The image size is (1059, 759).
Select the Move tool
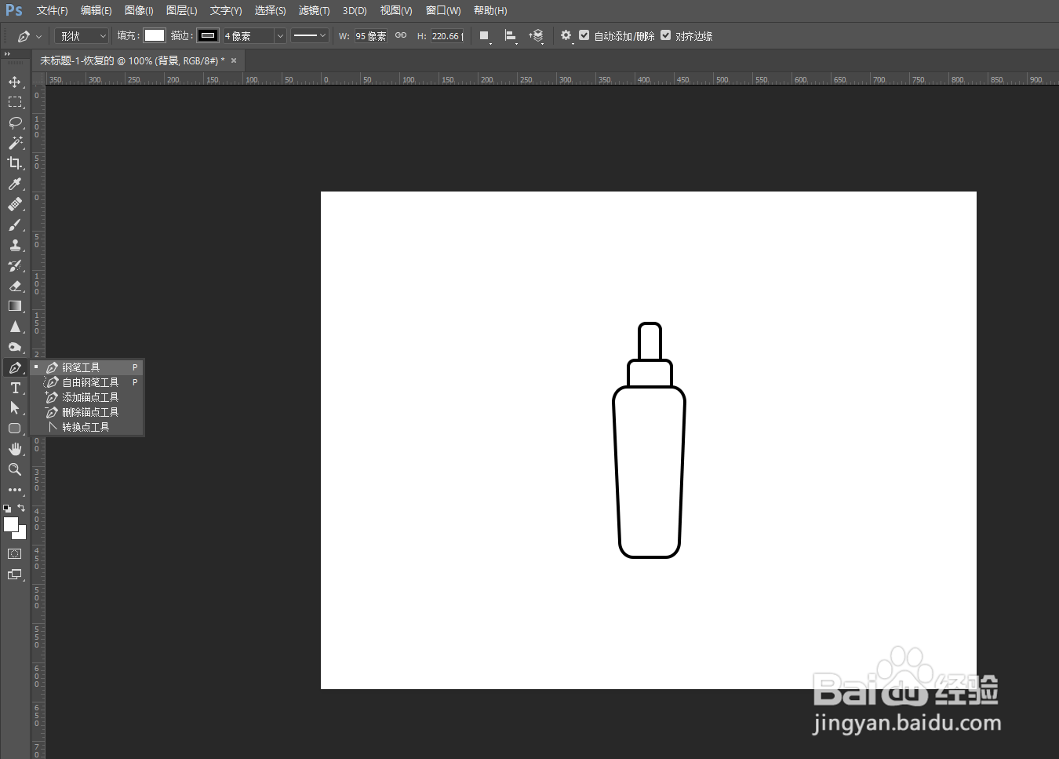click(15, 82)
